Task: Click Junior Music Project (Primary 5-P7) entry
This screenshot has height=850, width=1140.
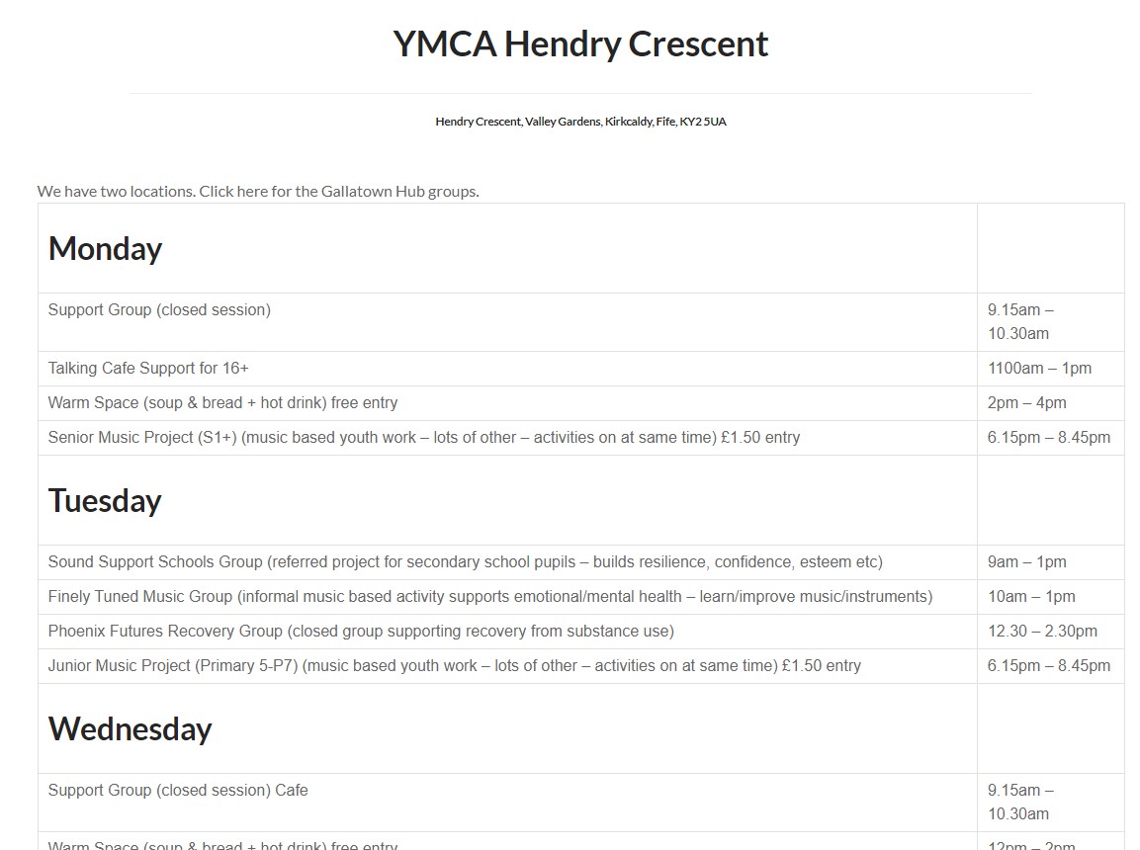Action: pos(455,666)
